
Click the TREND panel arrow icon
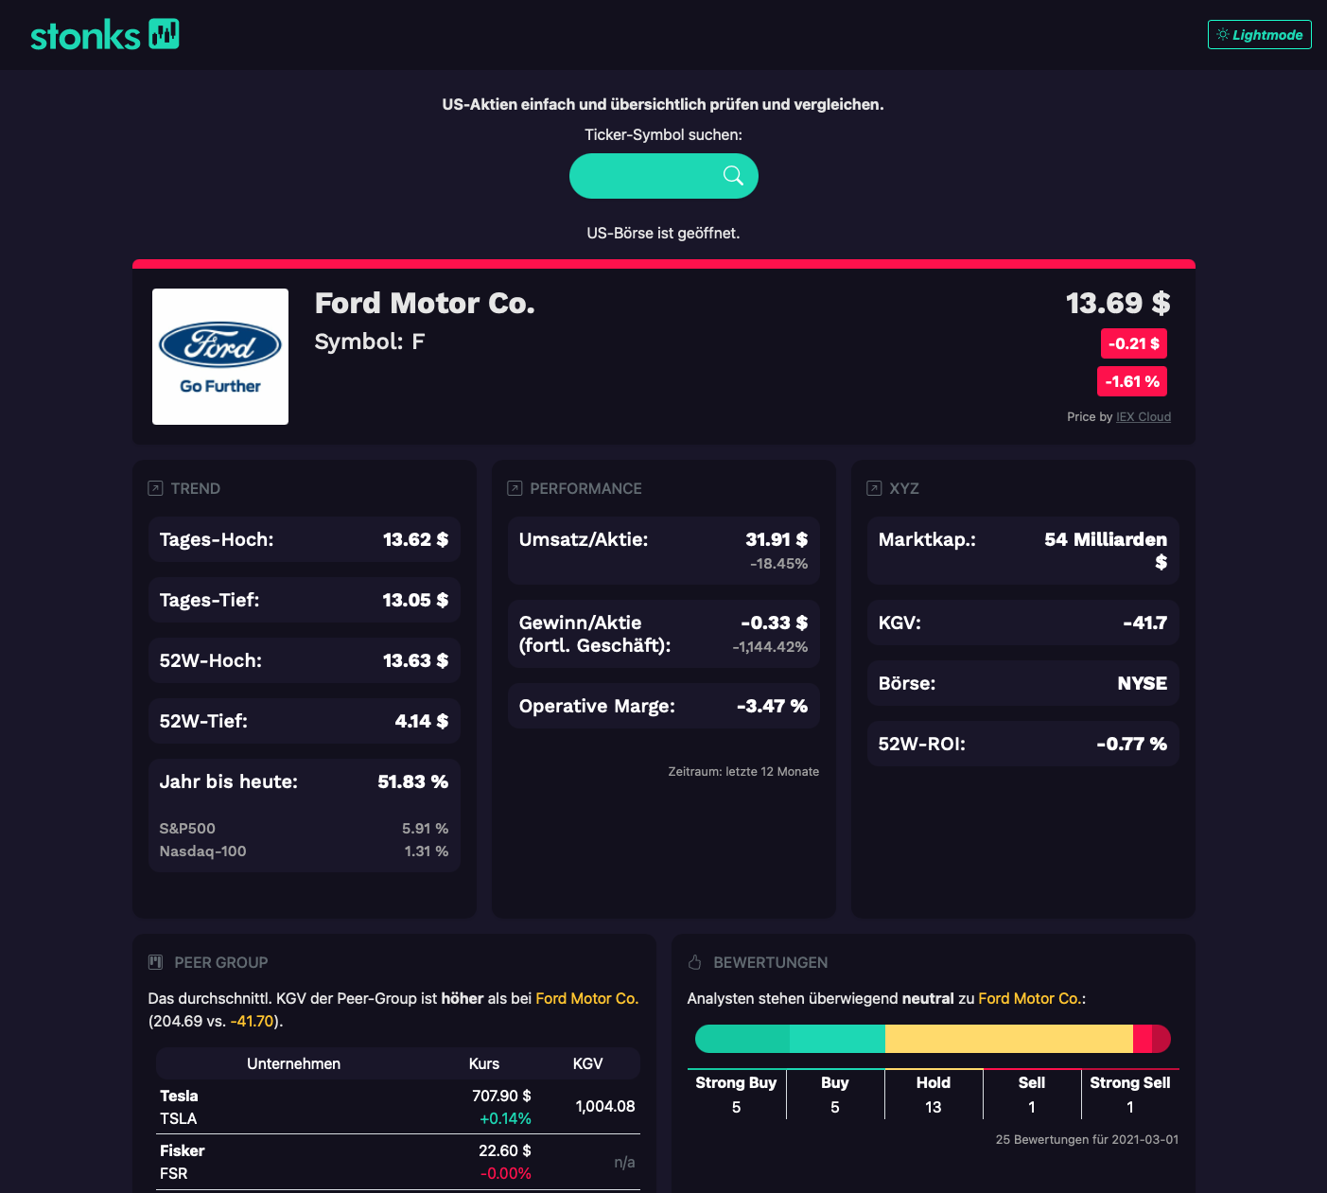point(155,488)
